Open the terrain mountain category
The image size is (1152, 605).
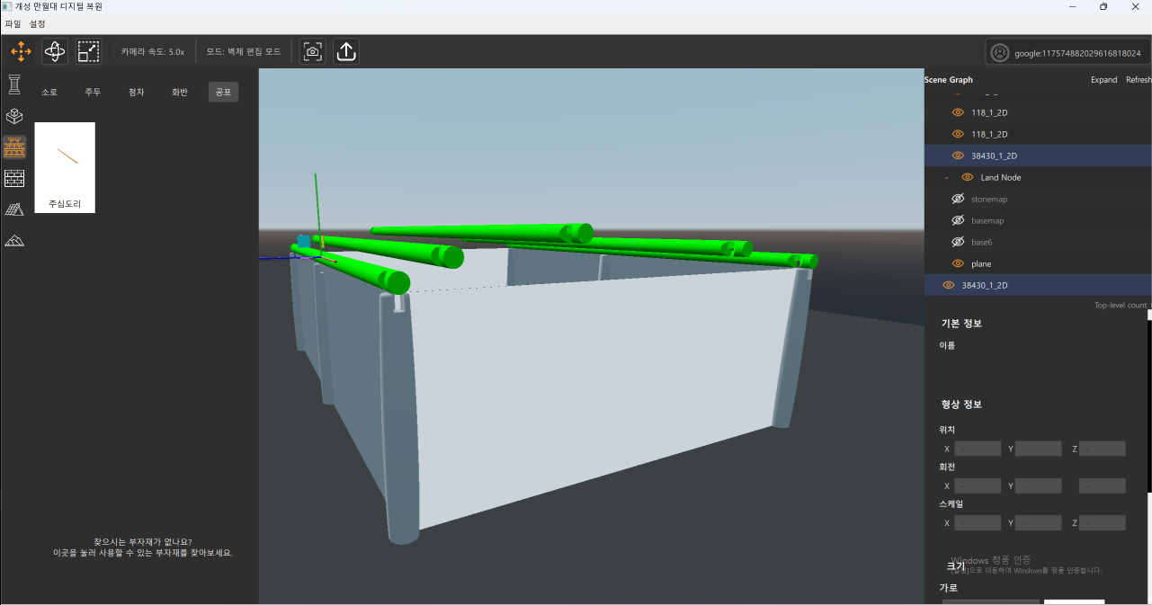pyautogui.click(x=14, y=240)
